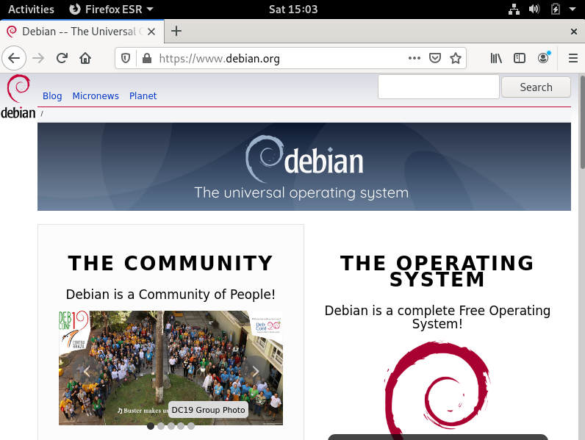Open network status icon in top bar
Viewport: 585px width, 440px height.
click(x=514, y=9)
